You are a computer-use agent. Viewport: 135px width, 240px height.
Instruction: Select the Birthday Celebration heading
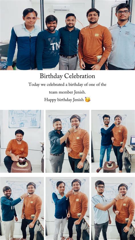pyautogui.click(x=67, y=76)
